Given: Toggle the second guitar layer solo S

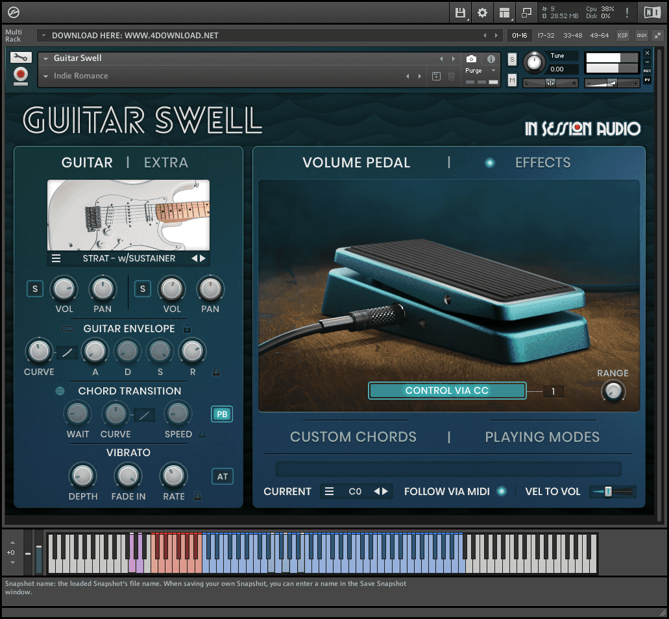Looking at the screenshot, I should pos(143,289).
